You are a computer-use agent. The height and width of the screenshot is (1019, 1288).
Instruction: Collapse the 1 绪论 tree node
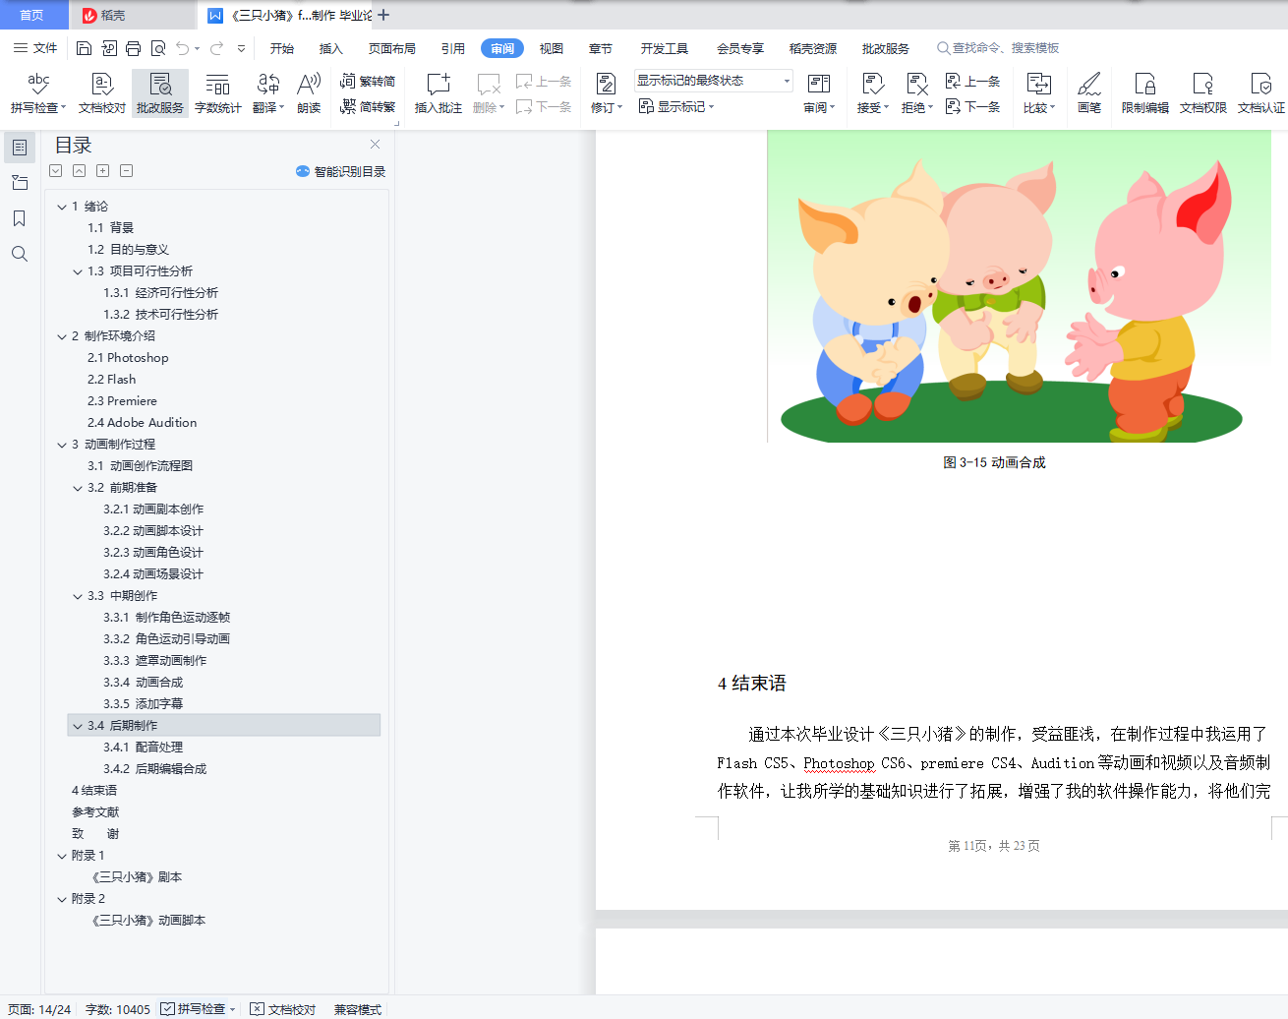click(x=62, y=207)
